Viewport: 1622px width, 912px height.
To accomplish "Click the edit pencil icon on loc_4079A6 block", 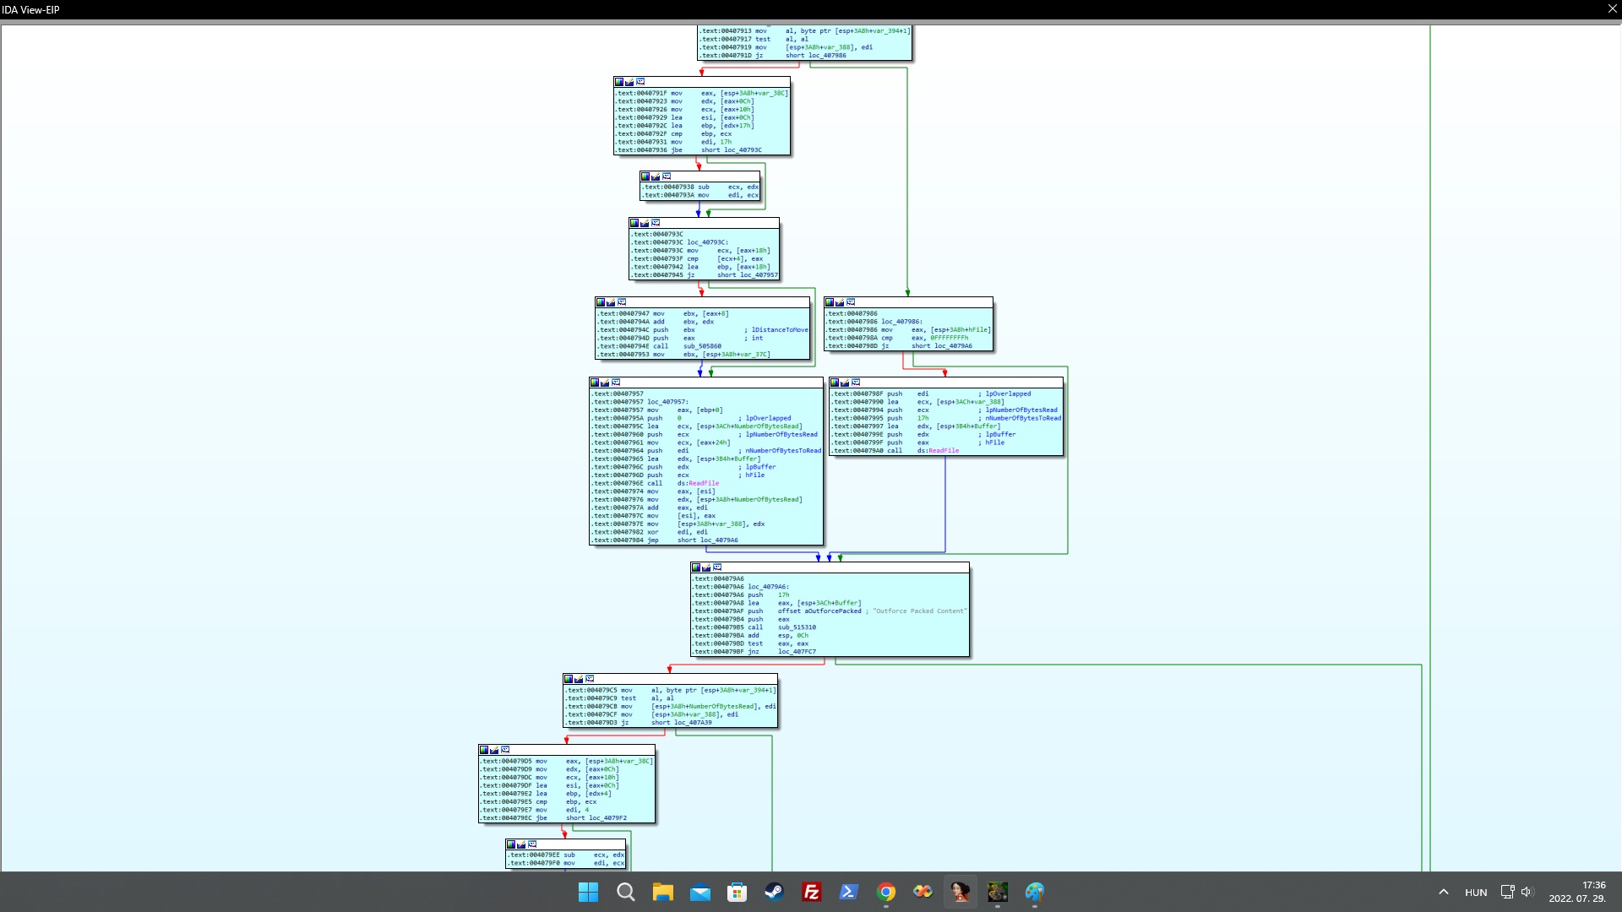I will pyautogui.click(x=707, y=567).
